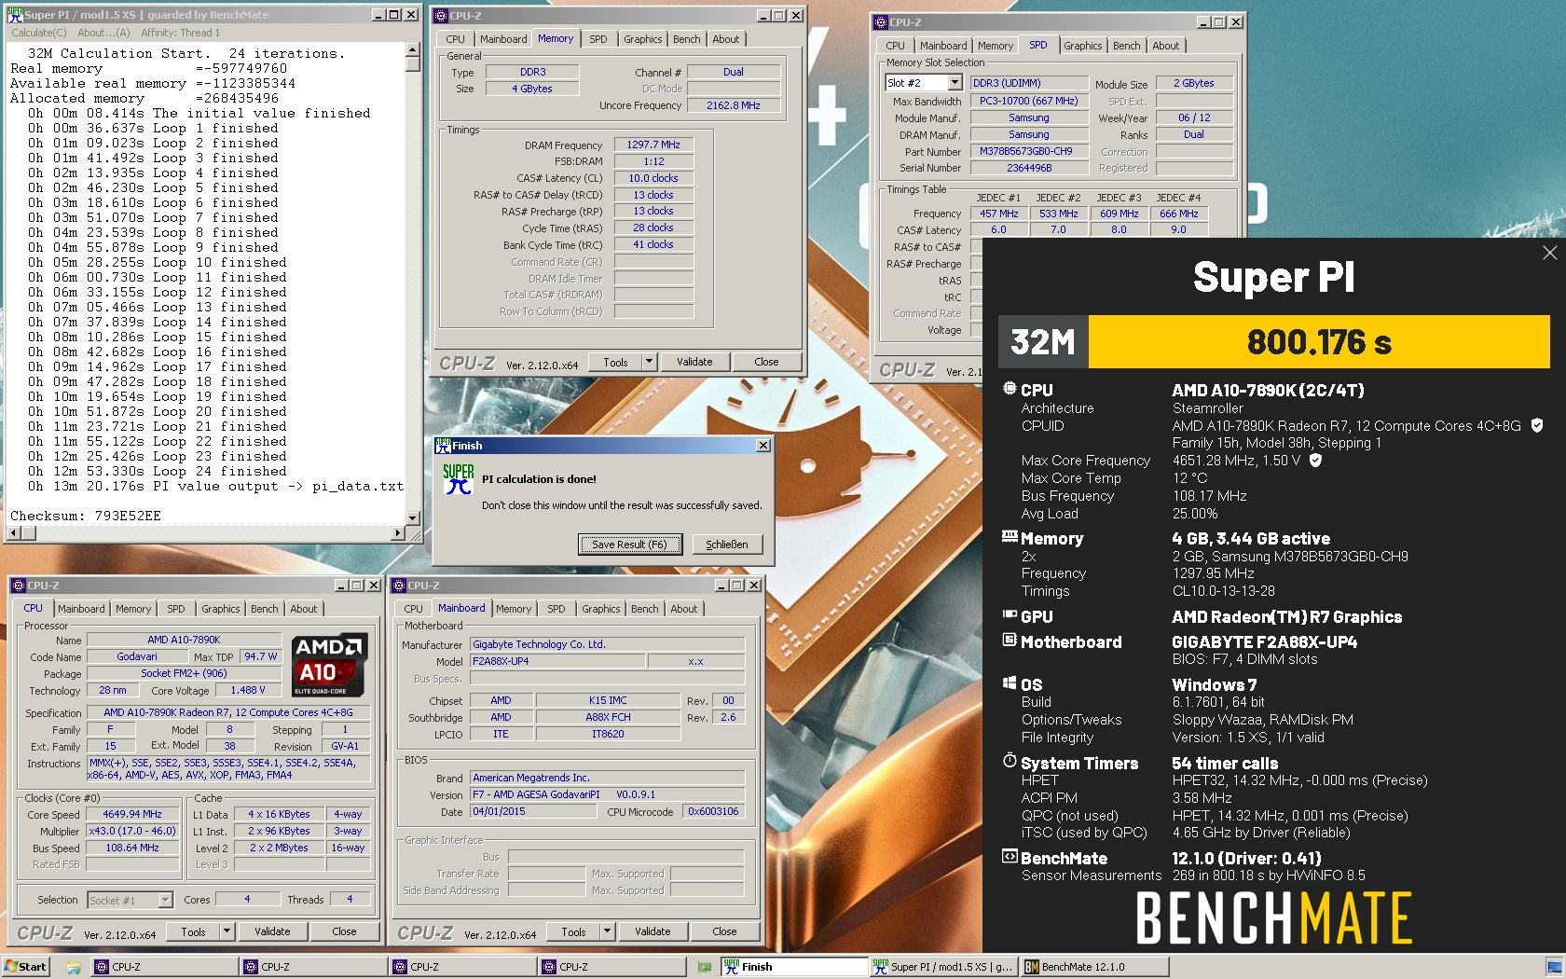Viewport: 1566px width, 979px height.
Task: Click the Super PI log scroll-down arrow
Action: tap(413, 517)
